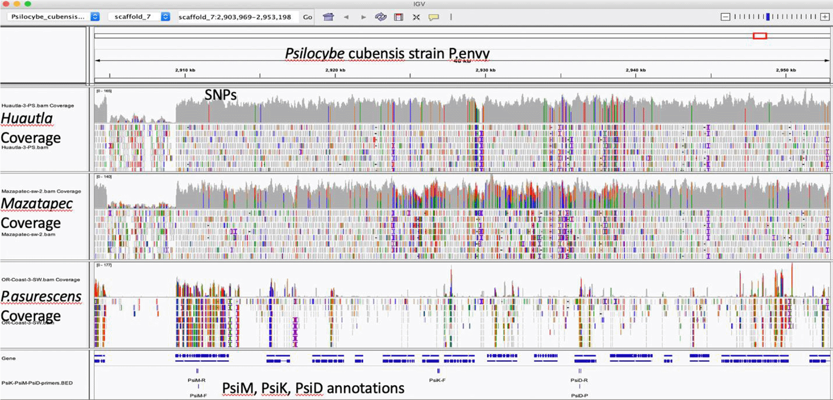The width and height of the screenshot is (833, 400).
Task: Toggle the yellow popup behavior speech bubble
Action: pos(434,17)
